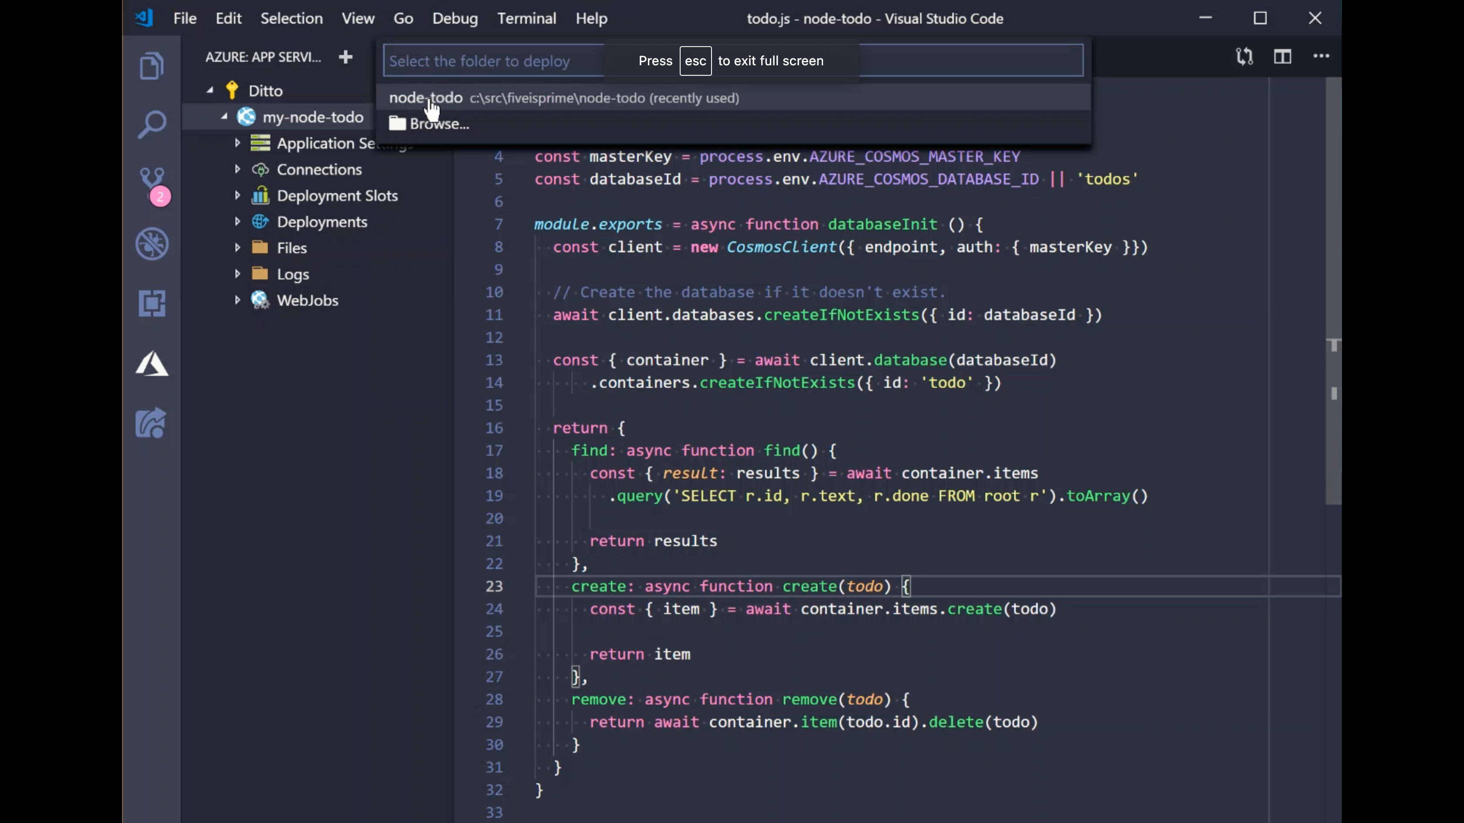Open the Search view

point(152,123)
